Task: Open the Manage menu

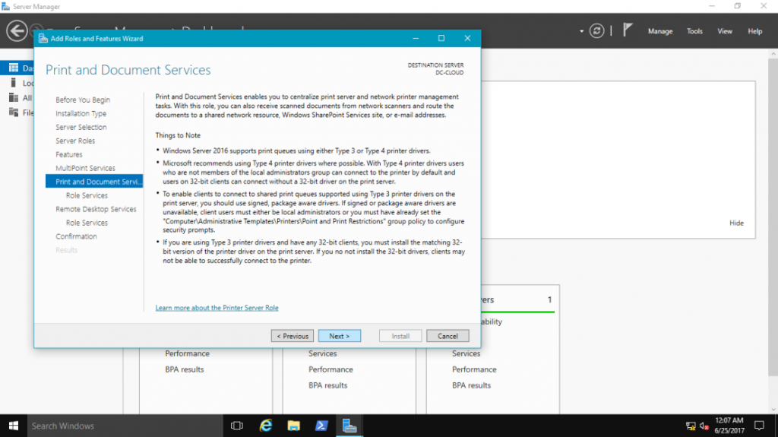Action: (x=660, y=31)
